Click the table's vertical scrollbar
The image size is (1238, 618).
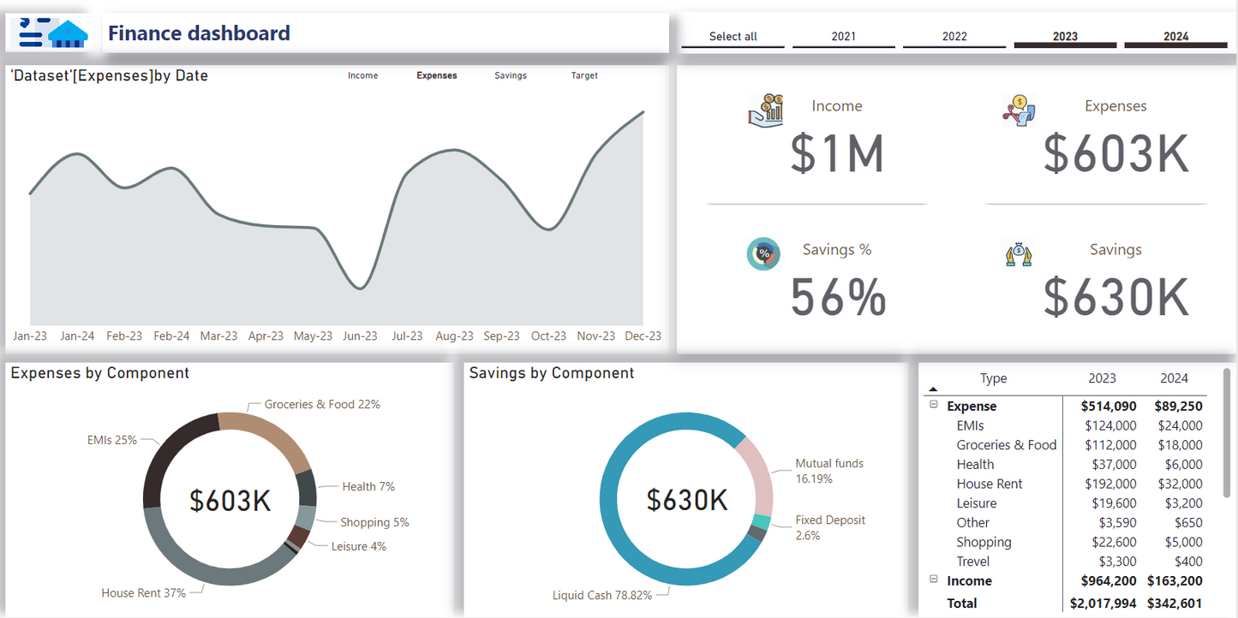(1227, 428)
